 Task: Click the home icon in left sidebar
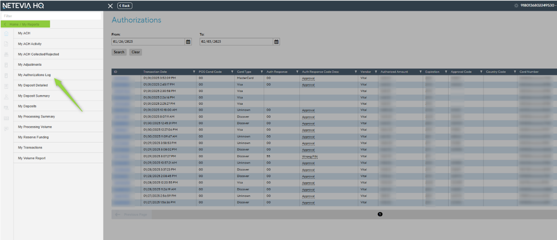coord(6,33)
